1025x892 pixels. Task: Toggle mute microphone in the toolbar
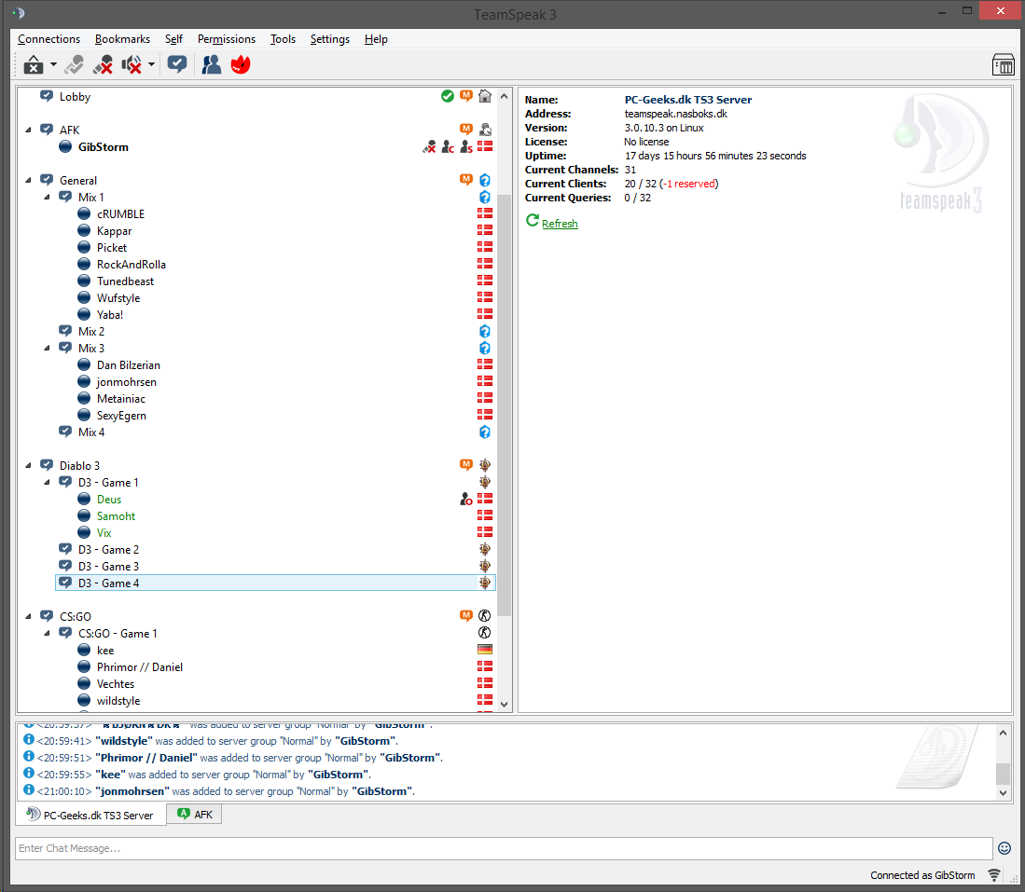click(103, 64)
